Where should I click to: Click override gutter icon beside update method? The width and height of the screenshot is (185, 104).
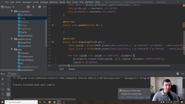click(x=53, y=25)
